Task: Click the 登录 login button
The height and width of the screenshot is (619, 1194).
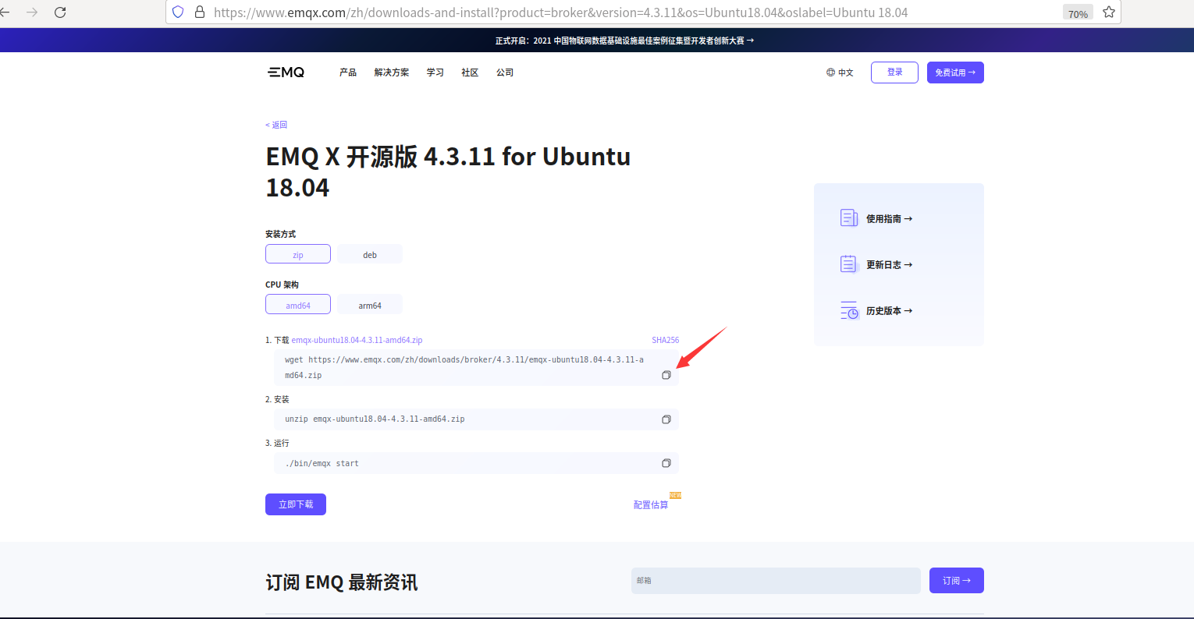Action: click(x=894, y=73)
